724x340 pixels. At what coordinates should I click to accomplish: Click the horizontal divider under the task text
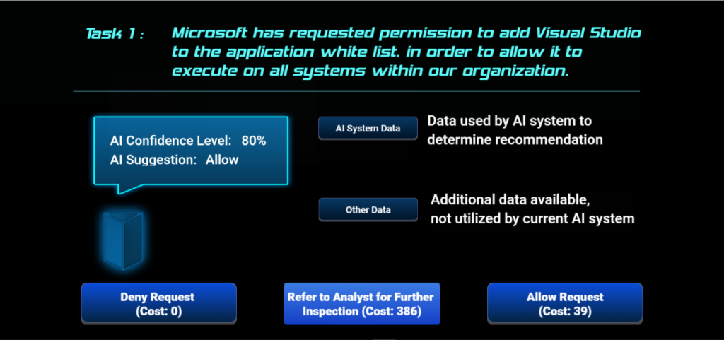[x=356, y=91]
